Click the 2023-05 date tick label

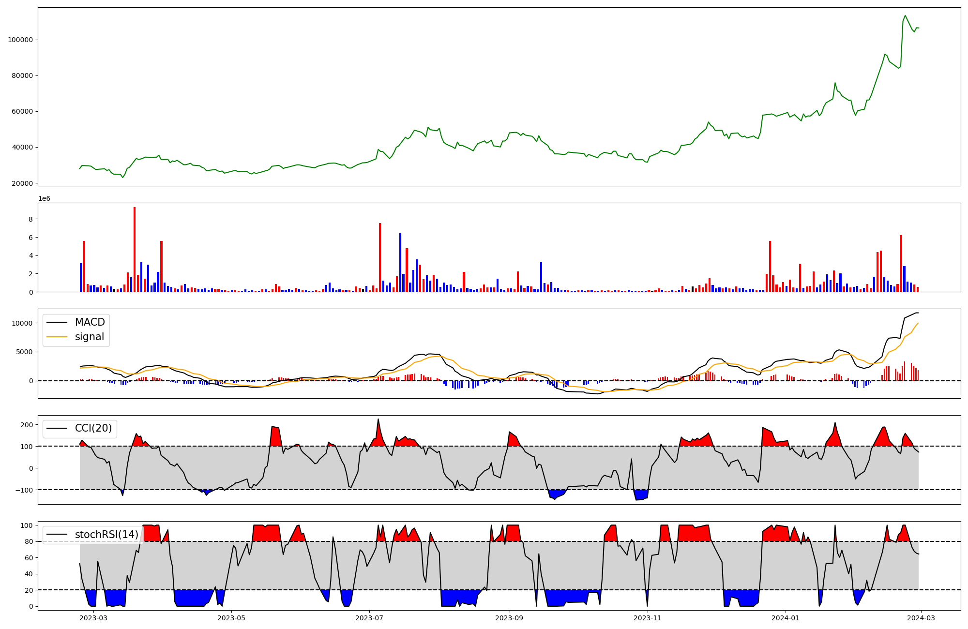click(231, 618)
